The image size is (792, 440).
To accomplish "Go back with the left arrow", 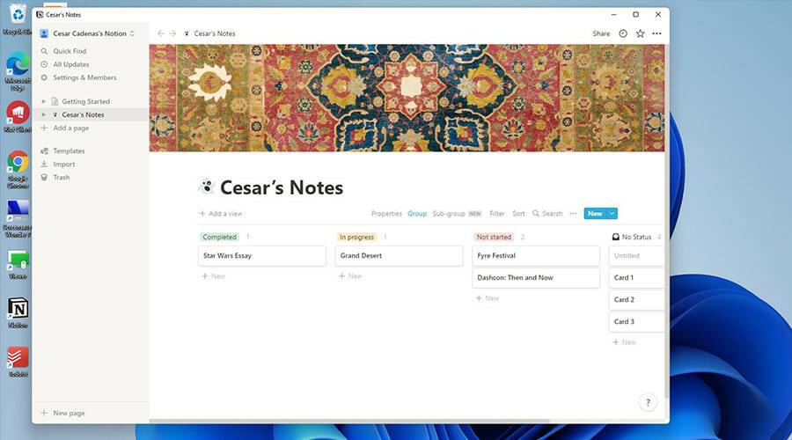I will (x=161, y=33).
